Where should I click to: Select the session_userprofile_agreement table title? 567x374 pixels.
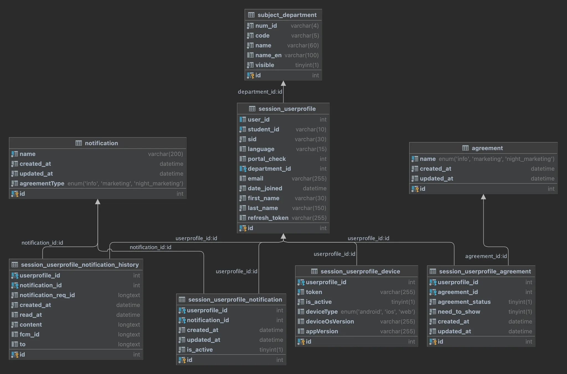coord(485,271)
